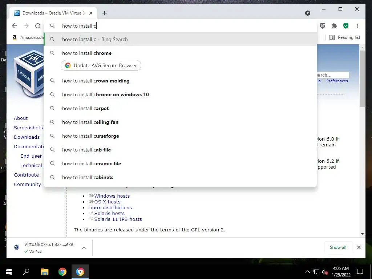Select 'how to install chrome' suggestion

[x=180, y=53]
